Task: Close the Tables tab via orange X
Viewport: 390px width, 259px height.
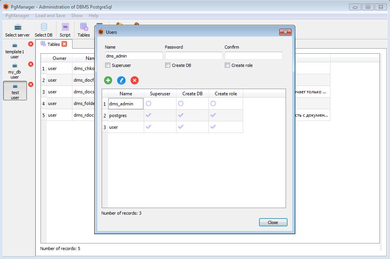Action: point(64,44)
